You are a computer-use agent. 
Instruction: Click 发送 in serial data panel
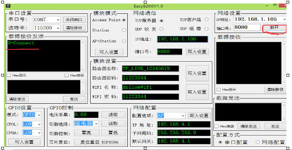(74, 99)
